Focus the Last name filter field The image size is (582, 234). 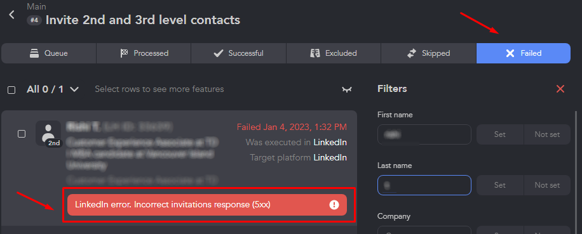[x=424, y=185]
